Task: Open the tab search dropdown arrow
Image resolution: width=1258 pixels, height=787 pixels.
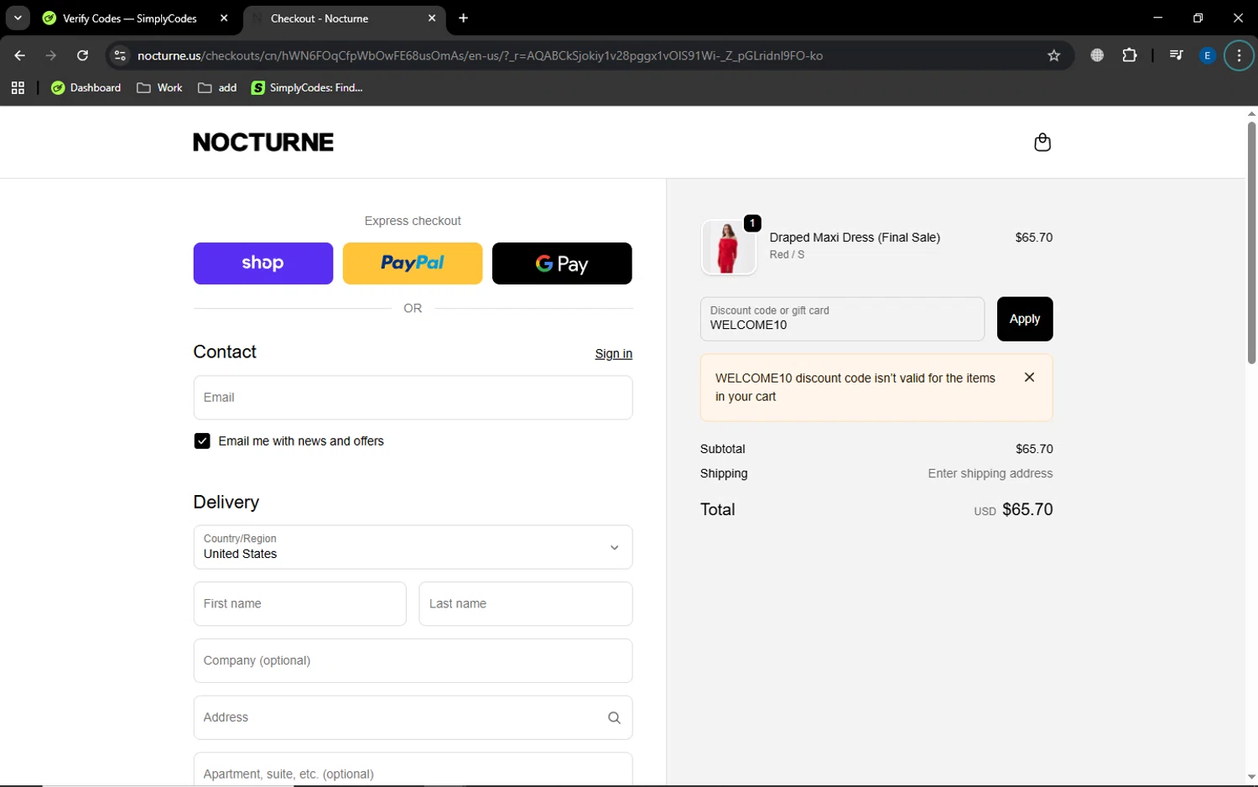Action: tap(18, 18)
